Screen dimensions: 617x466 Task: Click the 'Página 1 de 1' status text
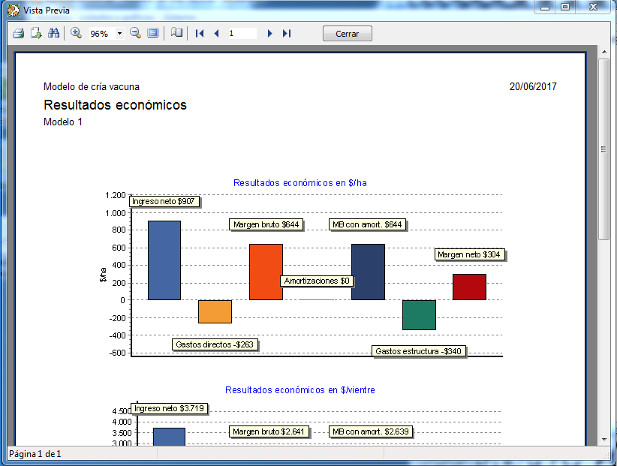[35, 454]
